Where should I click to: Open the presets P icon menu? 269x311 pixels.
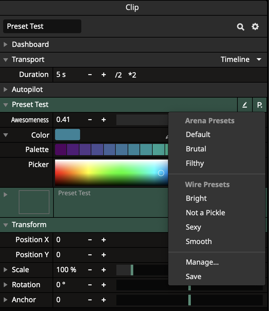[260, 105]
